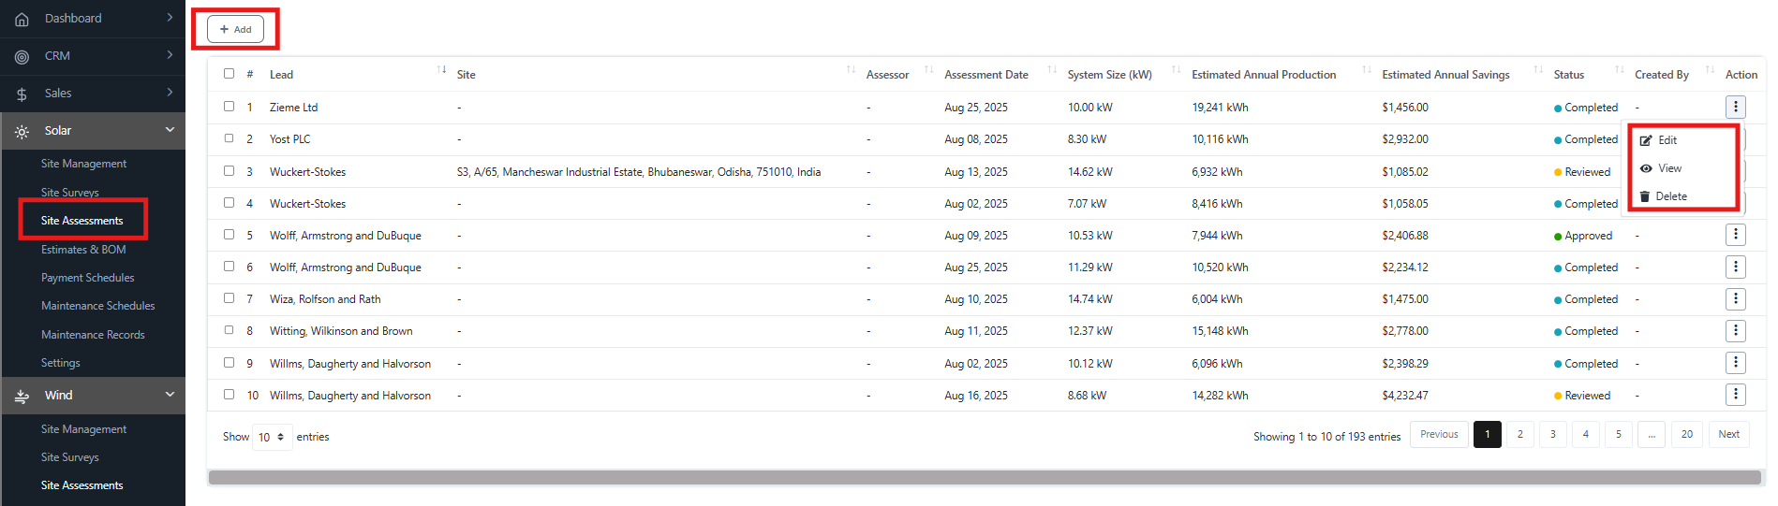Click the Add button

(235, 29)
